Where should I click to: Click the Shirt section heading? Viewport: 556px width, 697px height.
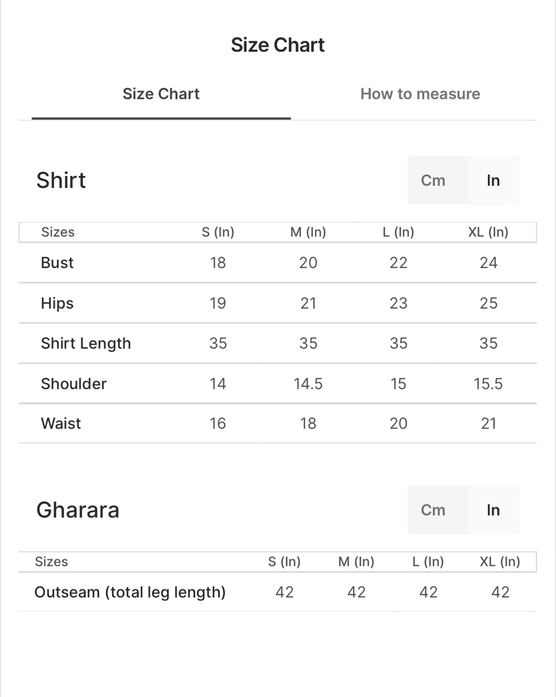(61, 180)
